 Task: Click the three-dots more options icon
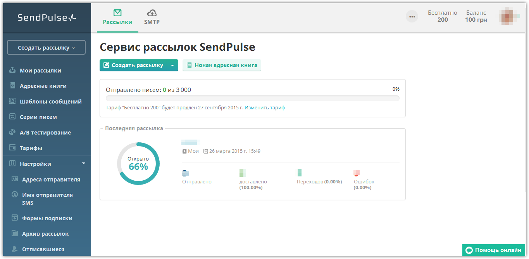412,16
